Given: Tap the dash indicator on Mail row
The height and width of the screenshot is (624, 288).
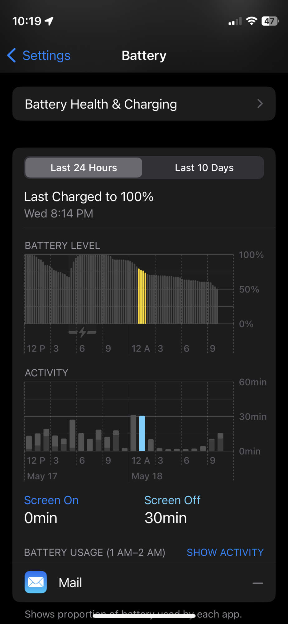Looking at the screenshot, I should (258, 583).
